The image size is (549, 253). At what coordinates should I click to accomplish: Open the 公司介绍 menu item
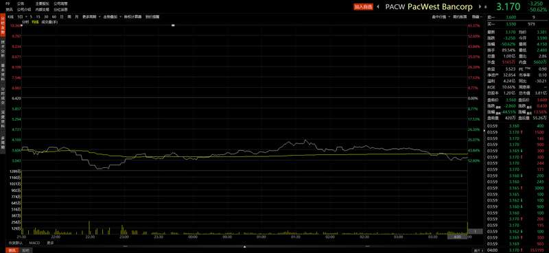24,10
